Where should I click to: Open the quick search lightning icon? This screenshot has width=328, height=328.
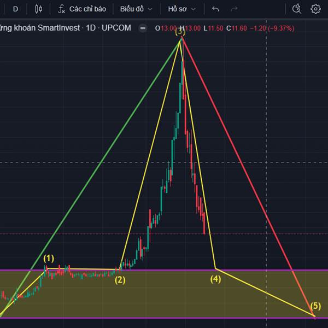tap(296, 9)
